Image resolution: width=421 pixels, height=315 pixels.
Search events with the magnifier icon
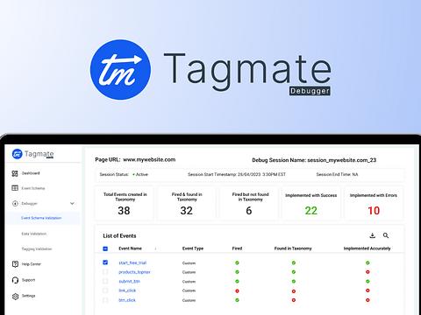point(386,235)
